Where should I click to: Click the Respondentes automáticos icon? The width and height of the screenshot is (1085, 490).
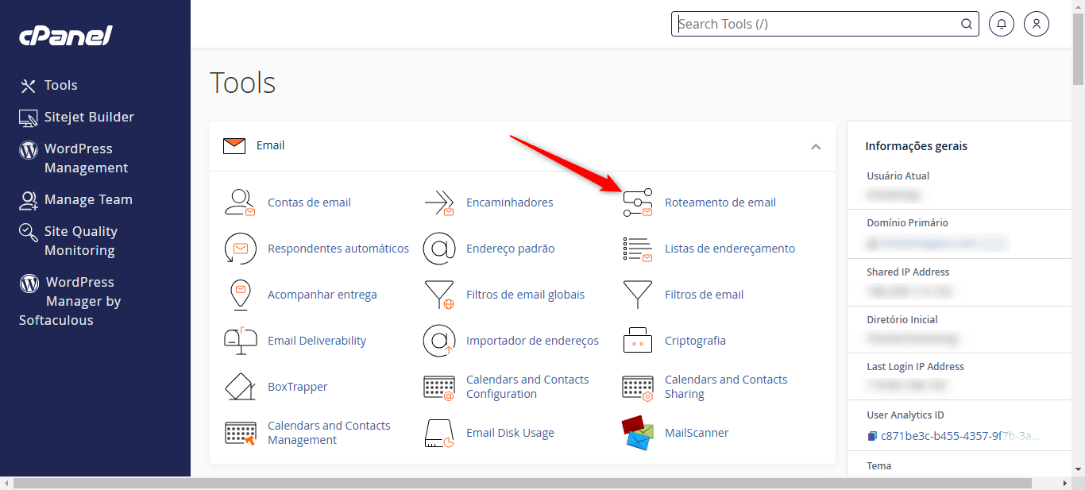240,249
